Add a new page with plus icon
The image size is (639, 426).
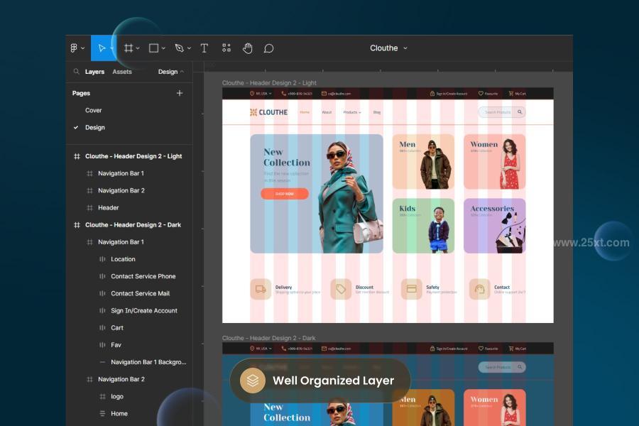[x=180, y=93]
